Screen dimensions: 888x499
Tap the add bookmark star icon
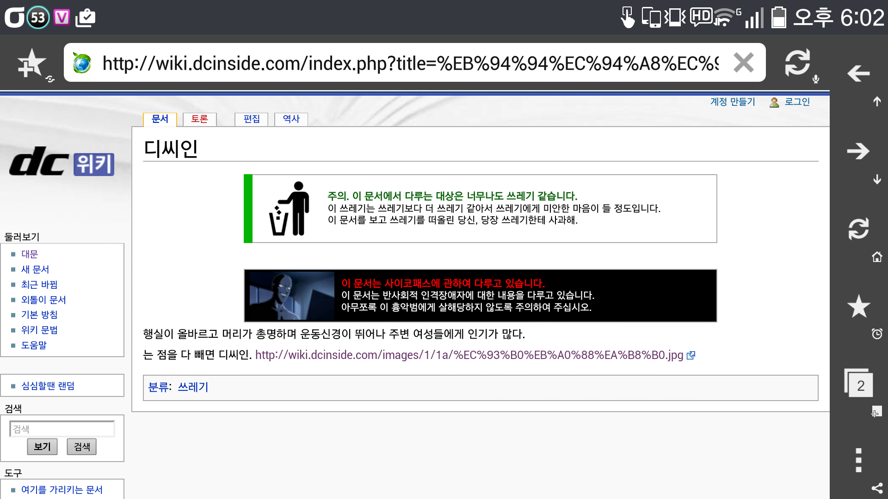click(31, 63)
